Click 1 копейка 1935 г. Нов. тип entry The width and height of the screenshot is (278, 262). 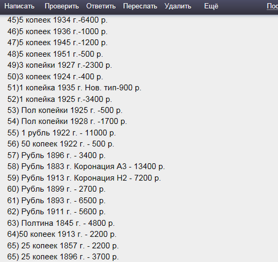click(x=74, y=88)
